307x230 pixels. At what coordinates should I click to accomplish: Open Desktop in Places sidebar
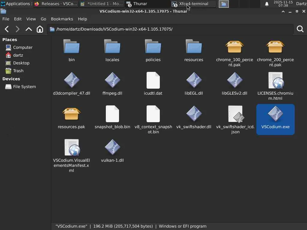18,63
